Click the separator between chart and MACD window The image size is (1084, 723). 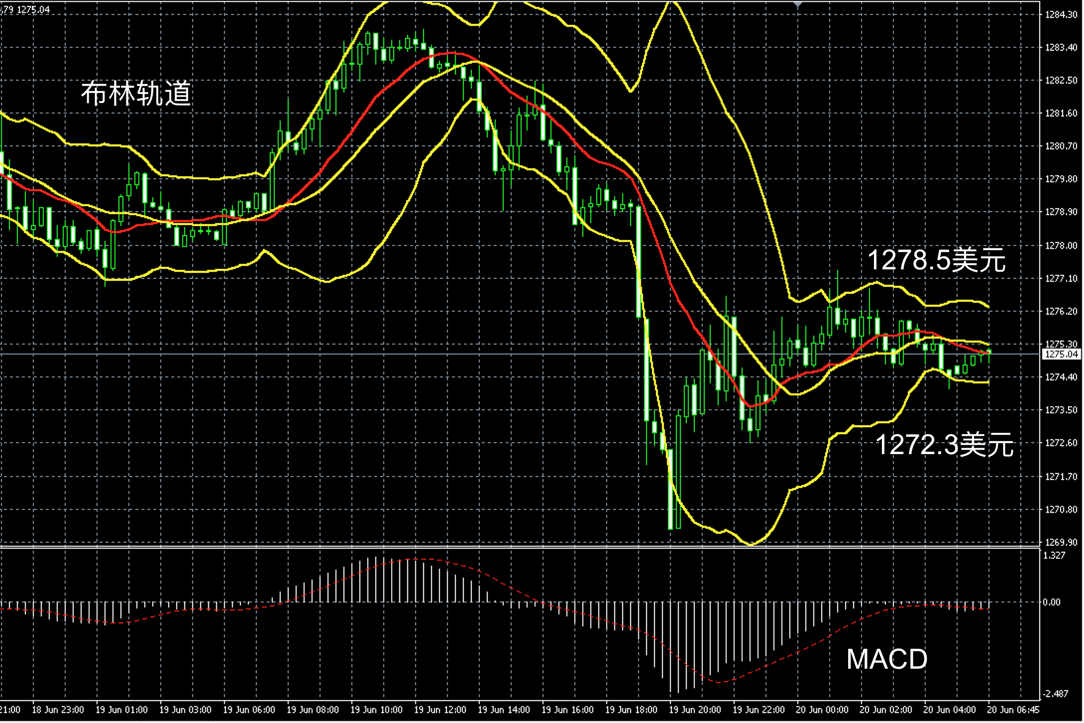(498, 548)
